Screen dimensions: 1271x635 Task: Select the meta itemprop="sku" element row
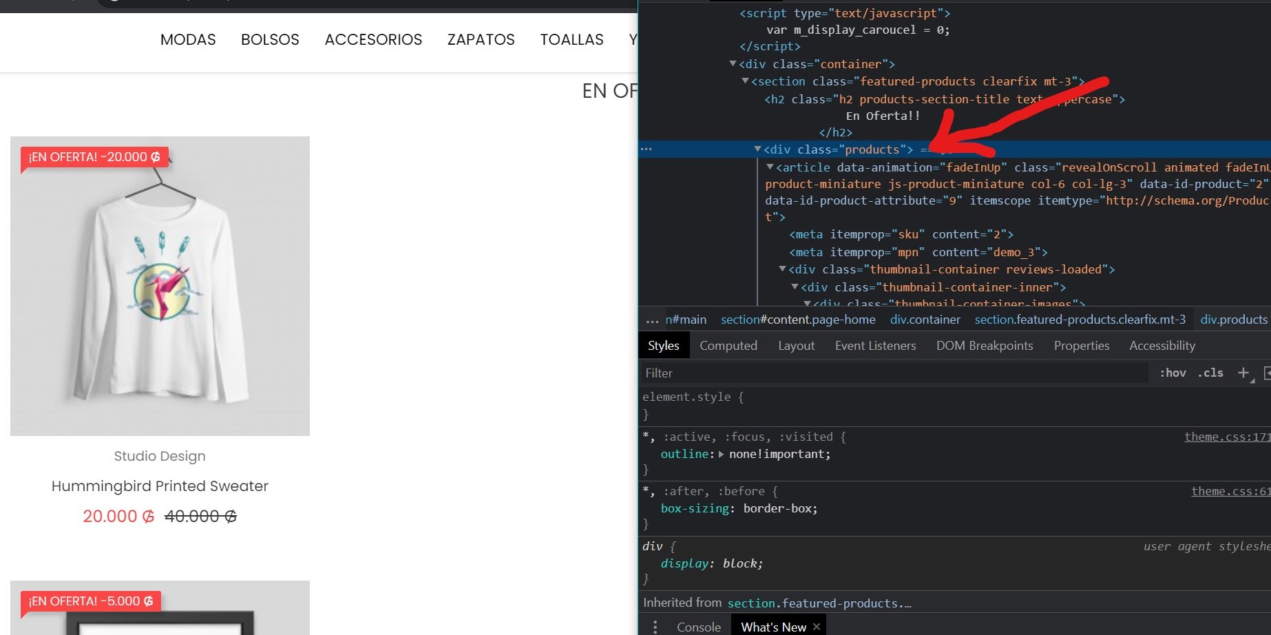(x=901, y=235)
